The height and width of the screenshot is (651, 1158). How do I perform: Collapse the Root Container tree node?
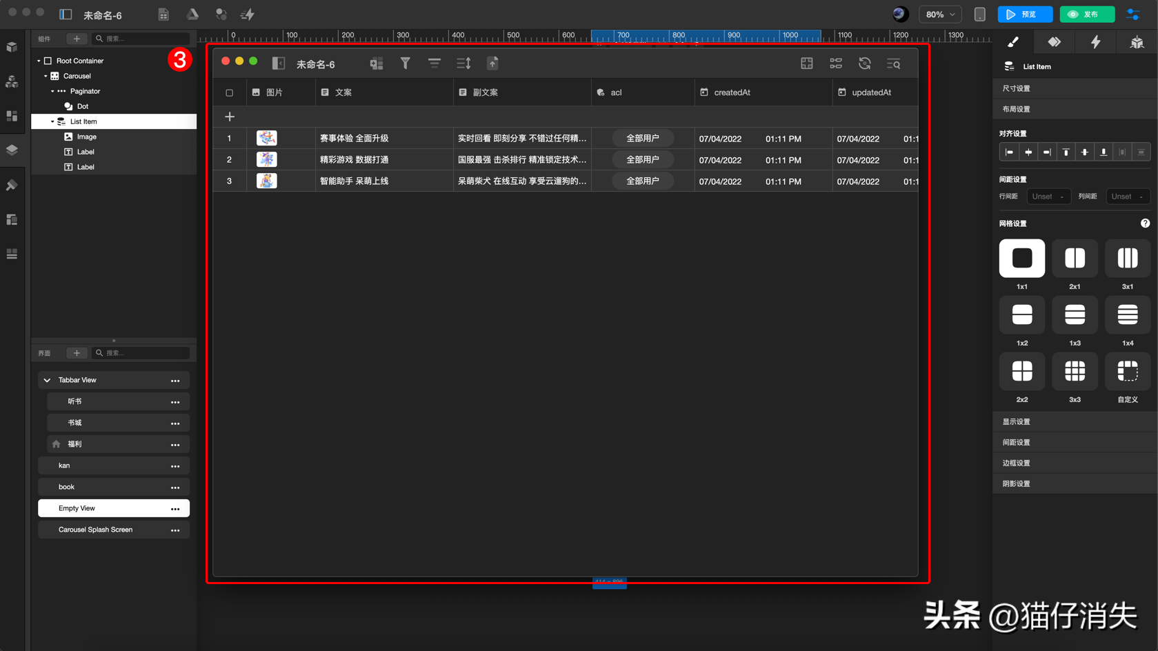pos(39,61)
